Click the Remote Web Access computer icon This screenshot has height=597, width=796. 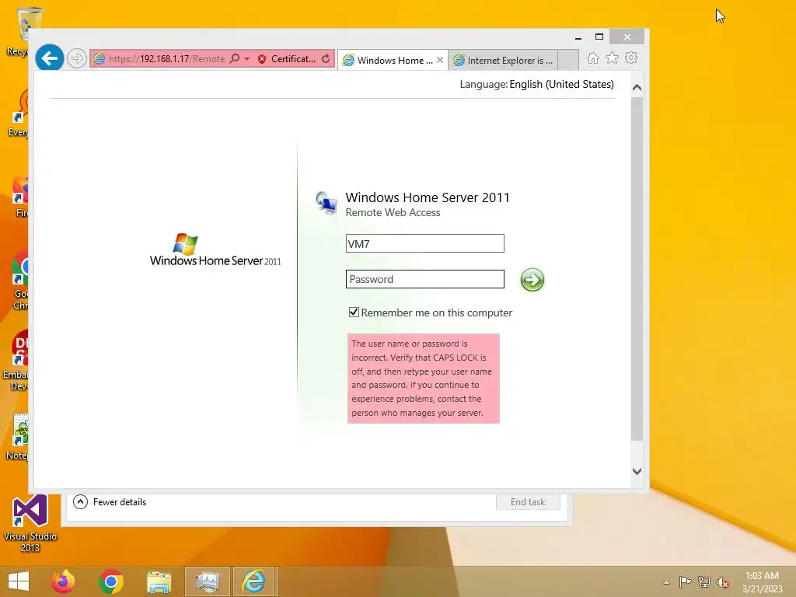point(326,203)
